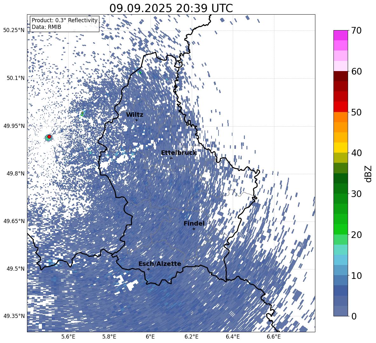Click the longitude label 5.8°E
Image resolution: width=376 pixels, height=343 pixels.
110,337
